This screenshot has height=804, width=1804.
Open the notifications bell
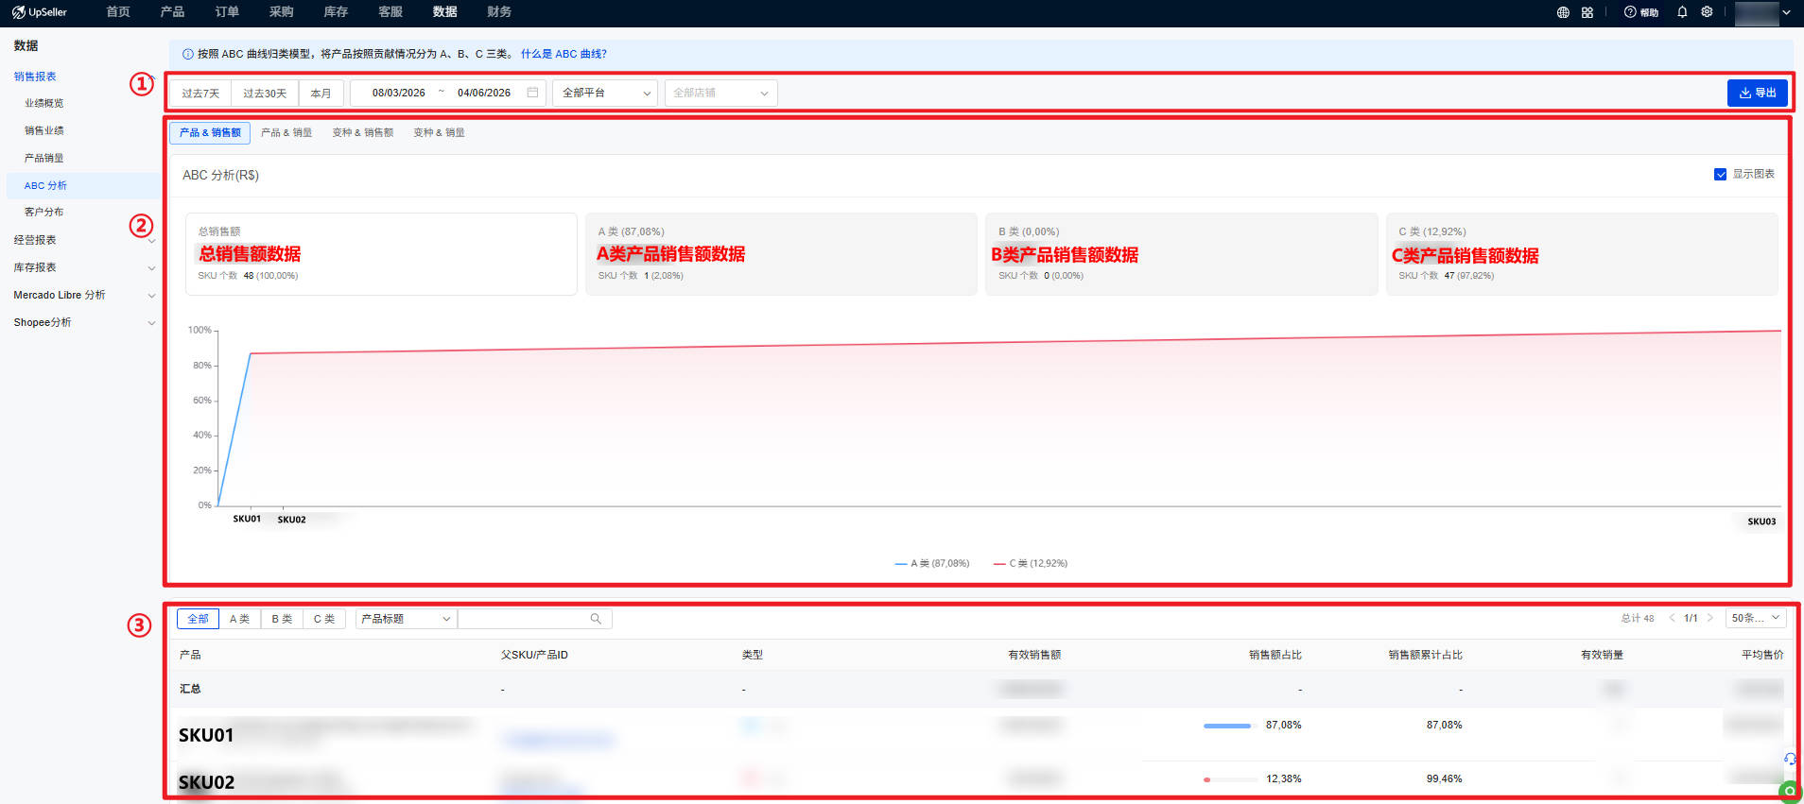point(1682,12)
